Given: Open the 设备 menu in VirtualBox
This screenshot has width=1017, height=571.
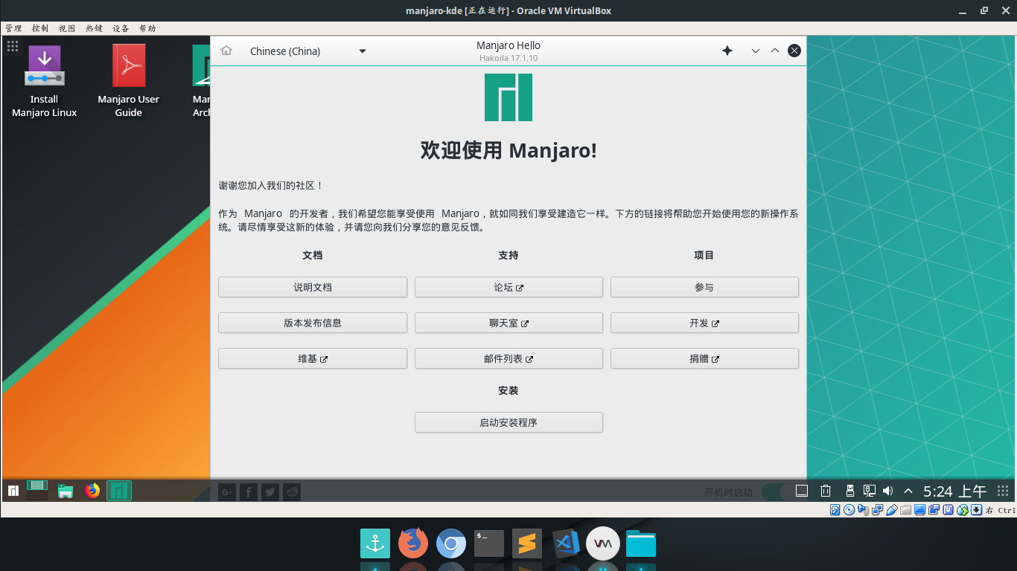Looking at the screenshot, I should pyautogui.click(x=121, y=28).
